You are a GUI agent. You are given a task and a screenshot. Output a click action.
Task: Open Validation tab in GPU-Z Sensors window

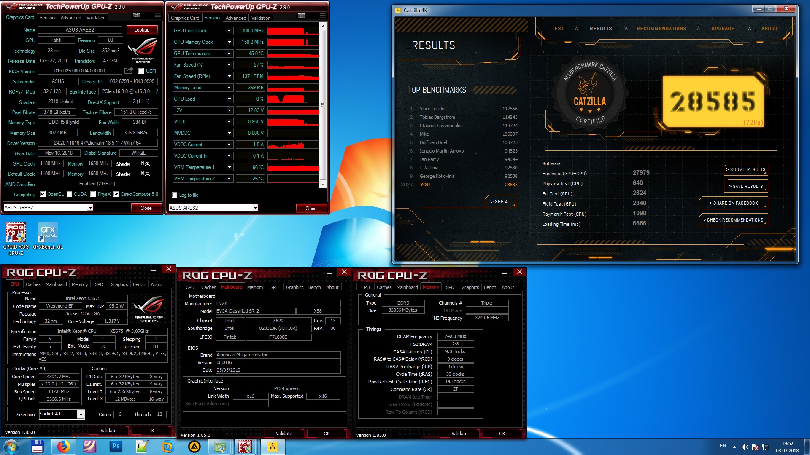pyautogui.click(x=261, y=18)
